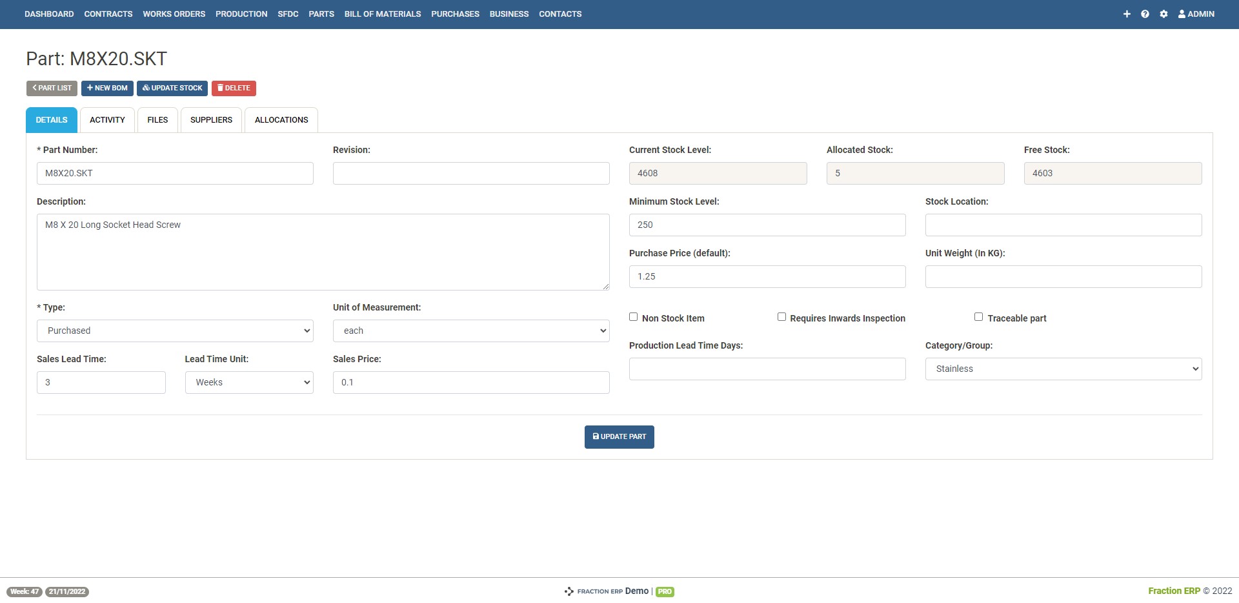The width and height of the screenshot is (1239, 603).
Task: Change the Category/Group Stainless dropdown
Action: tap(1063, 369)
